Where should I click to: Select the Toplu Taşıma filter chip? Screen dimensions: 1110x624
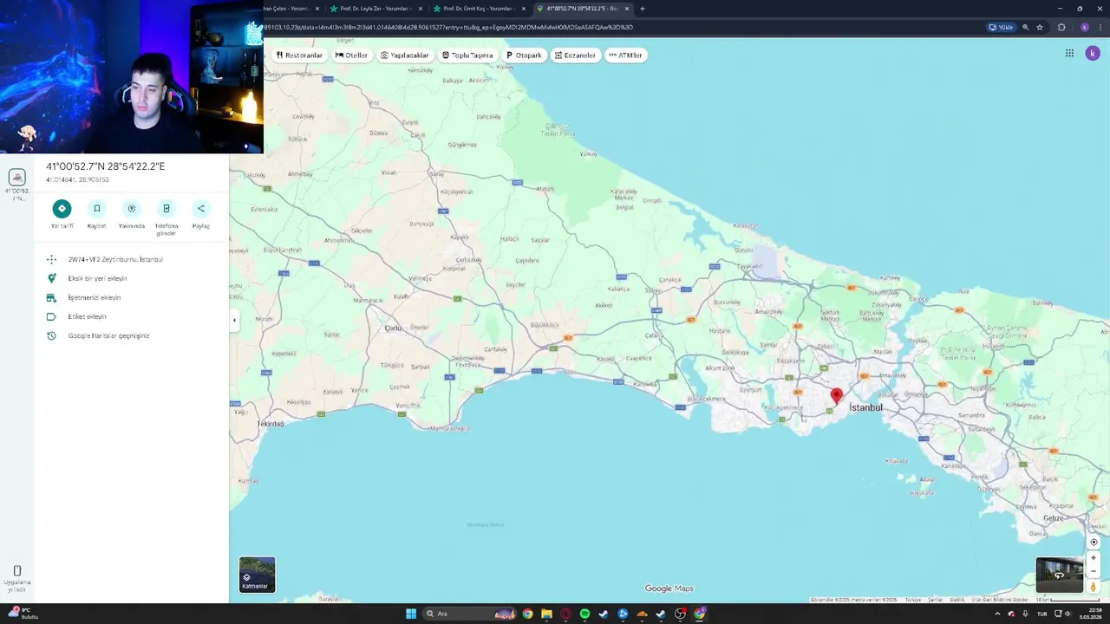pos(467,55)
